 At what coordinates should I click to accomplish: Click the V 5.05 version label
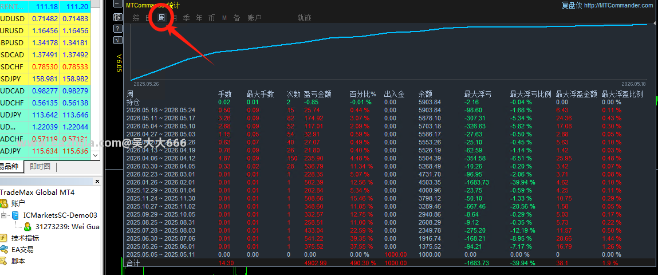119,63
